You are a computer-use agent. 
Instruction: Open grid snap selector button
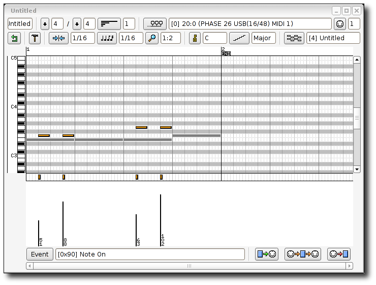tap(58, 38)
